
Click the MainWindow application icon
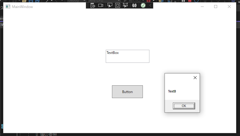8,7
